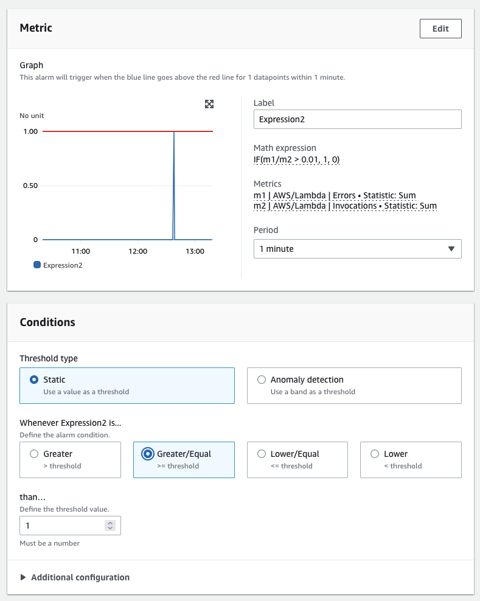Decrease the threshold value with the down arrow
480x601 pixels.
point(110,528)
